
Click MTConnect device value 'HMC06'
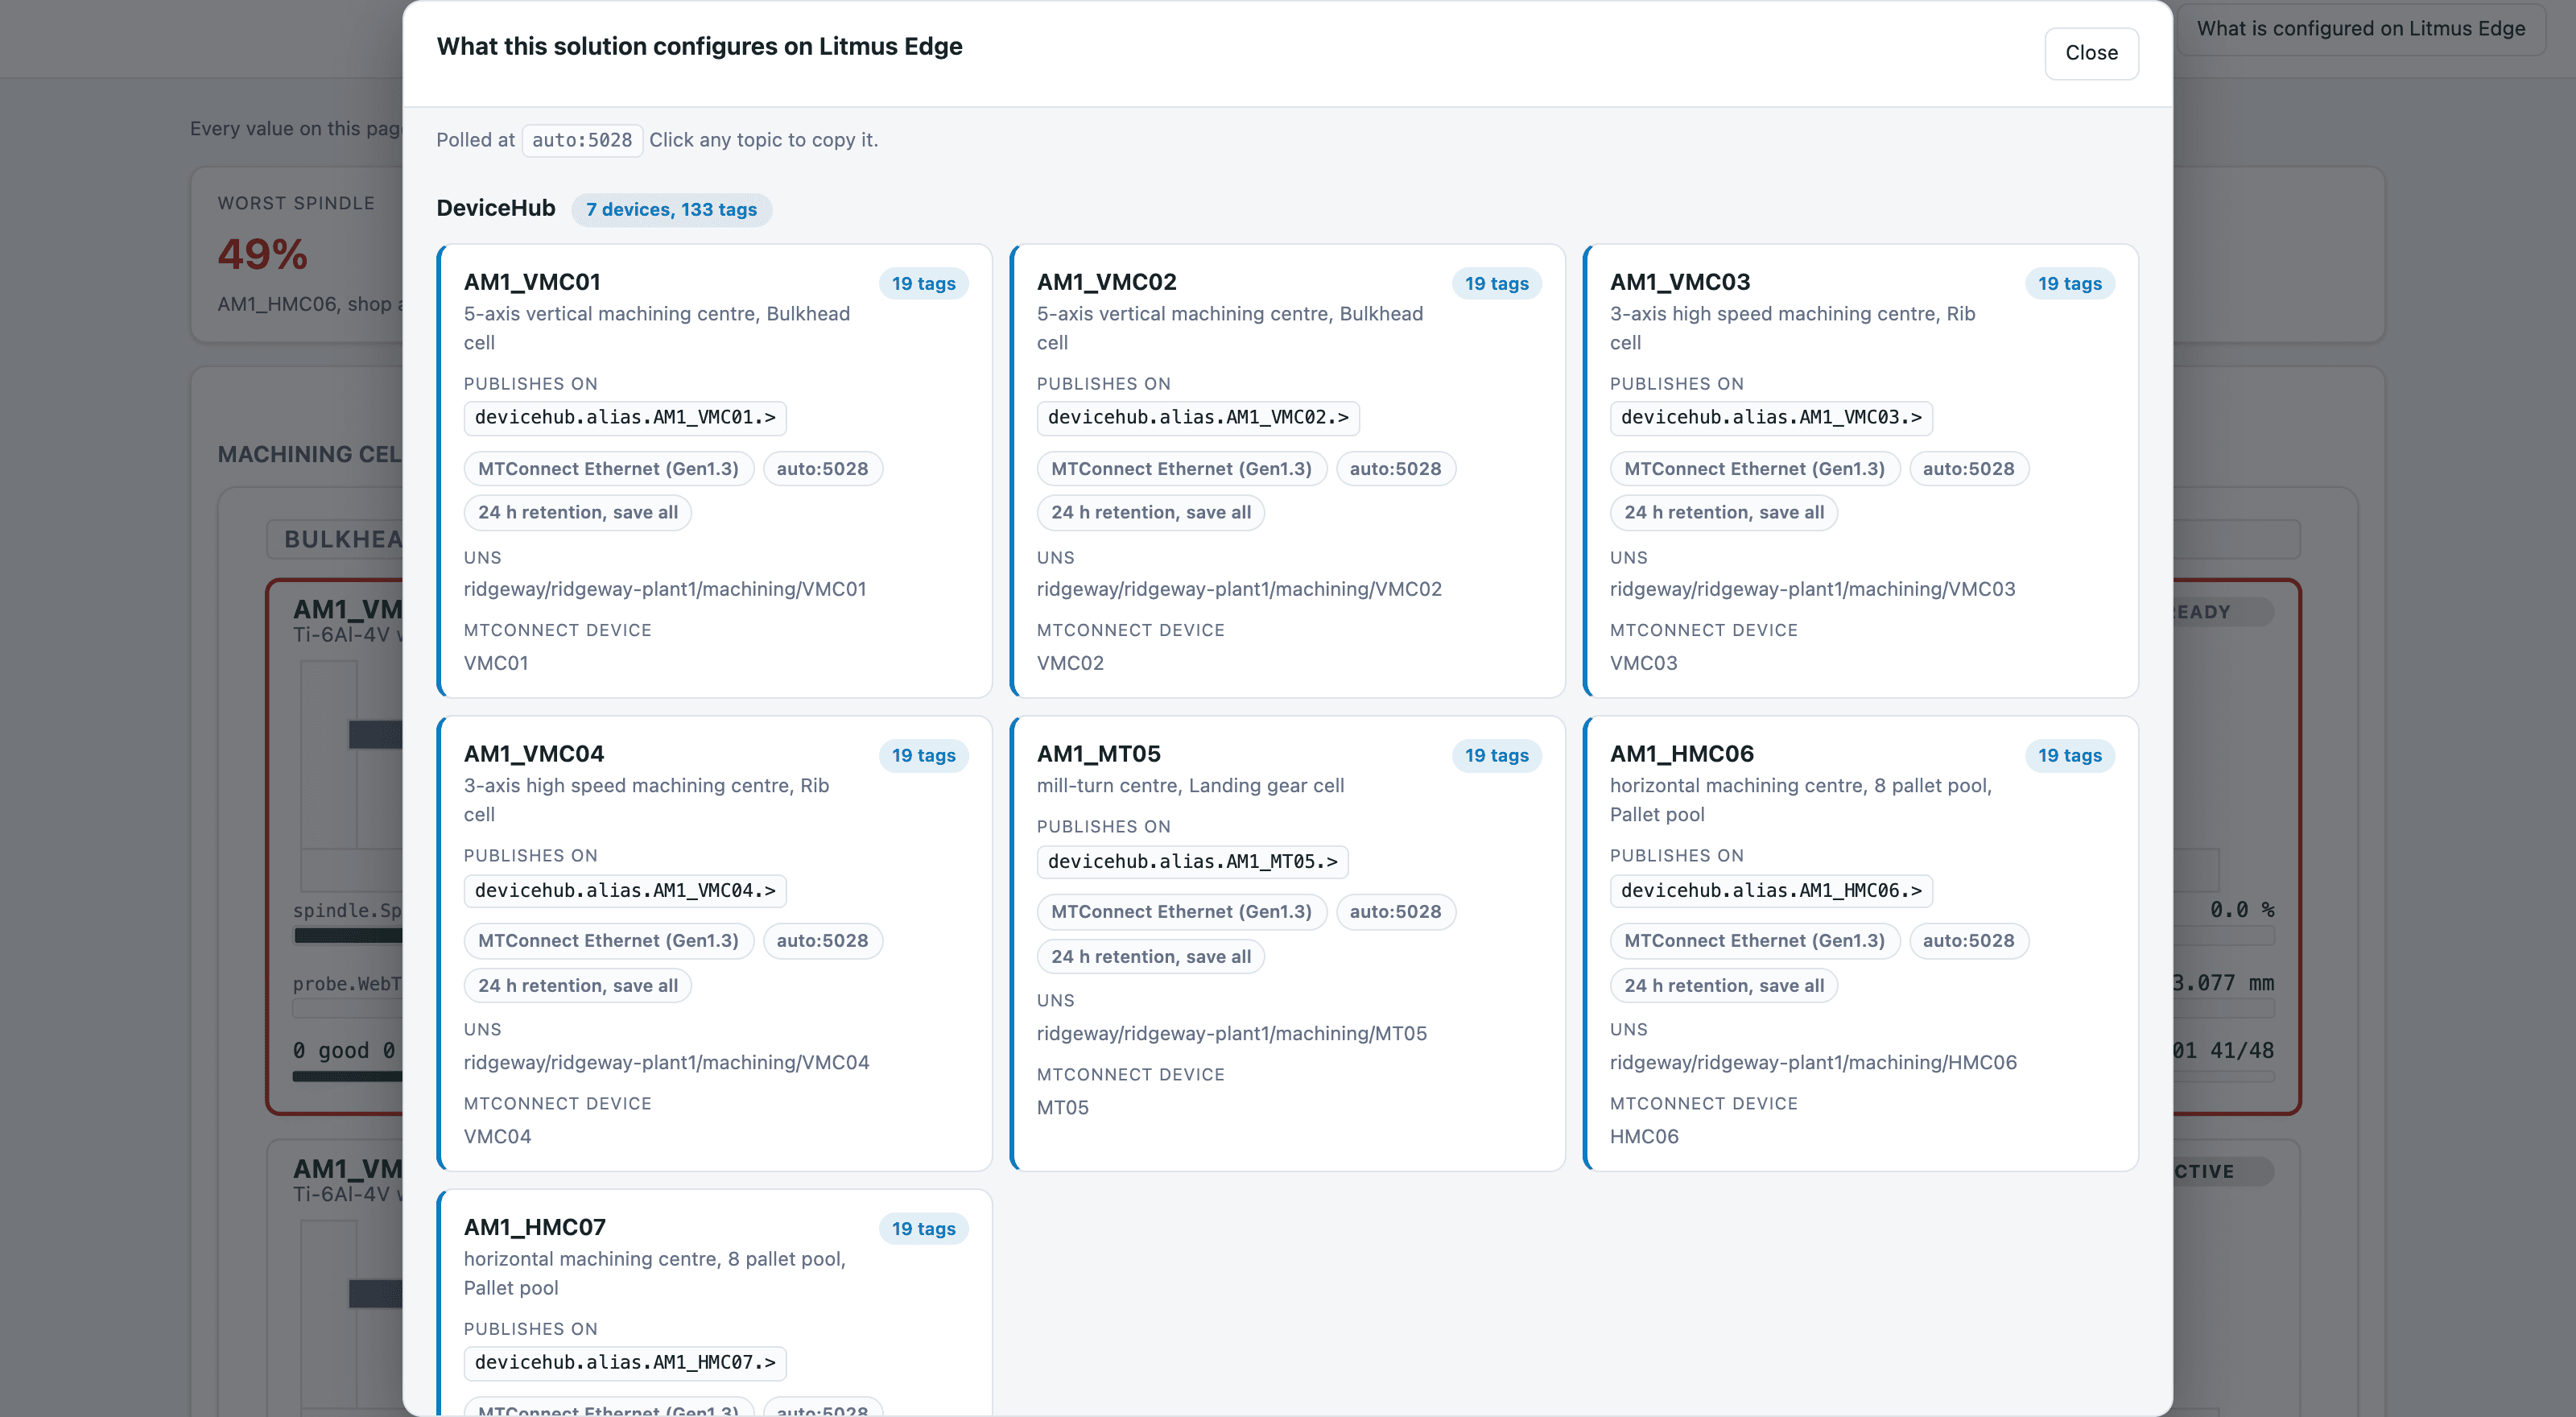pos(1644,1136)
